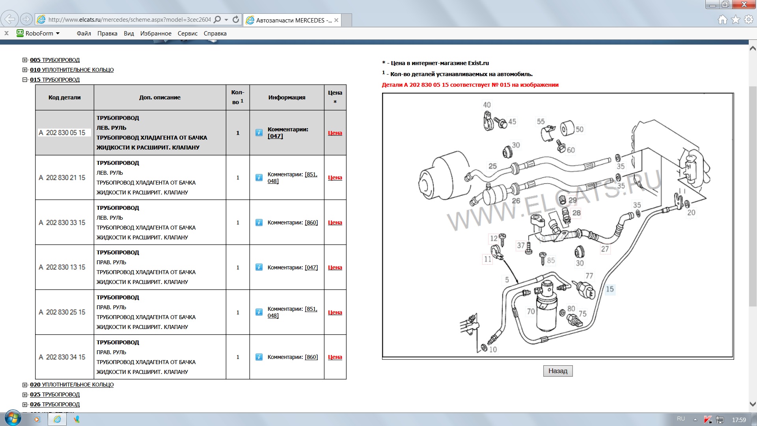Click part number 15 on the diagram
Screen dimensions: 757x426
pyautogui.click(x=610, y=289)
